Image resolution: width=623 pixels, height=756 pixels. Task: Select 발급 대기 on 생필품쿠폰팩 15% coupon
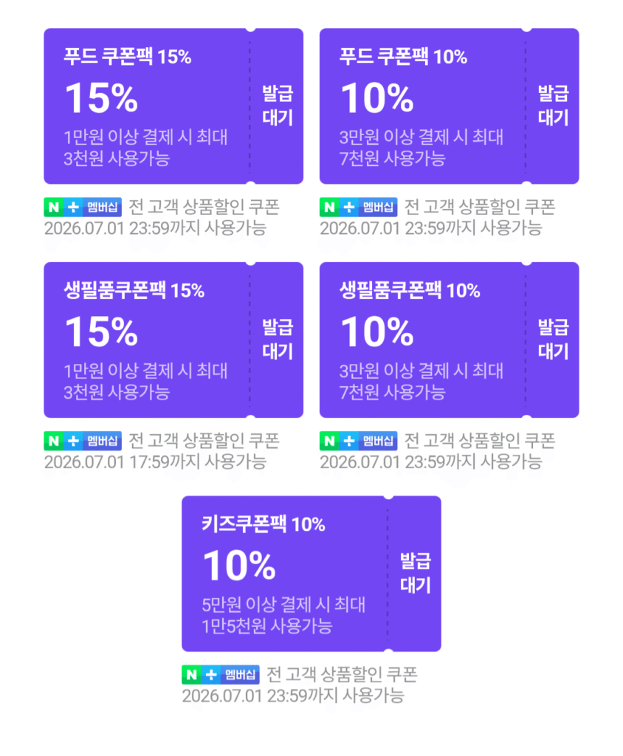pyautogui.click(x=278, y=340)
